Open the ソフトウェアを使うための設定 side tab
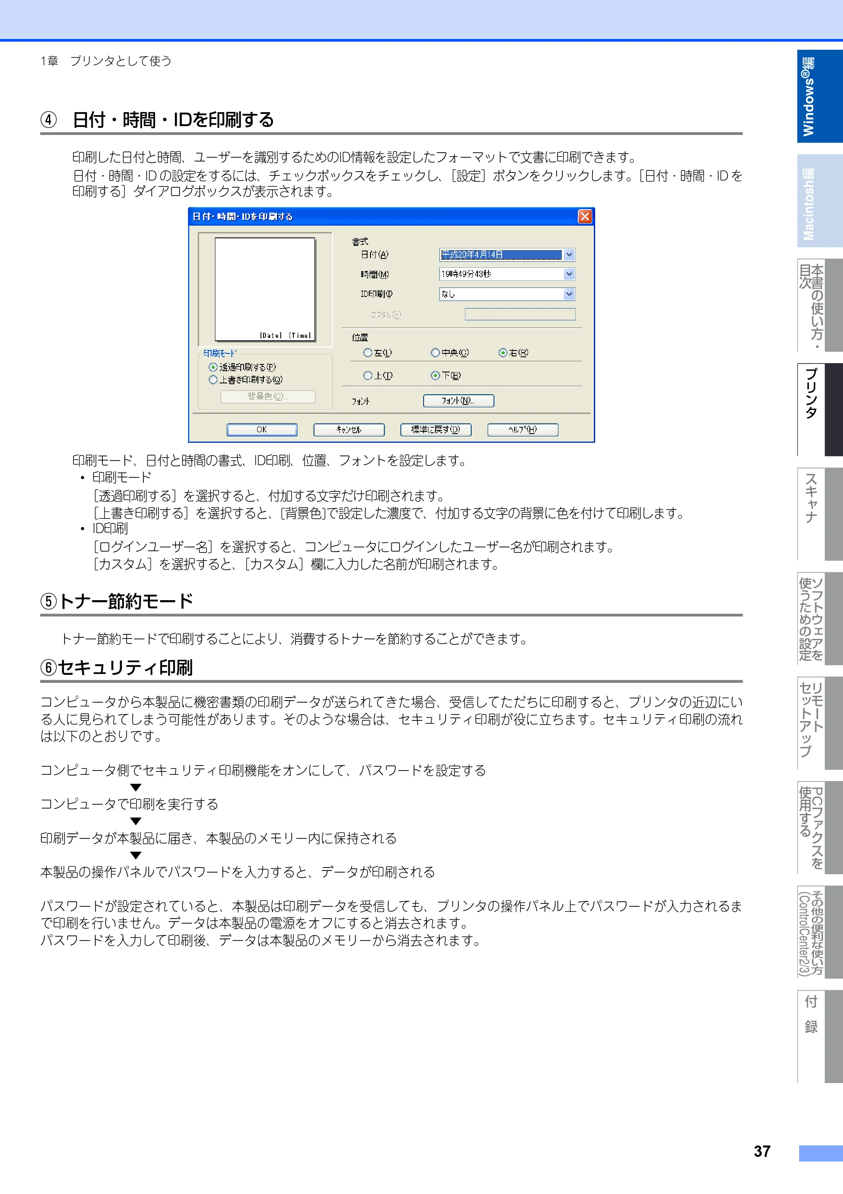 pos(820,619)
